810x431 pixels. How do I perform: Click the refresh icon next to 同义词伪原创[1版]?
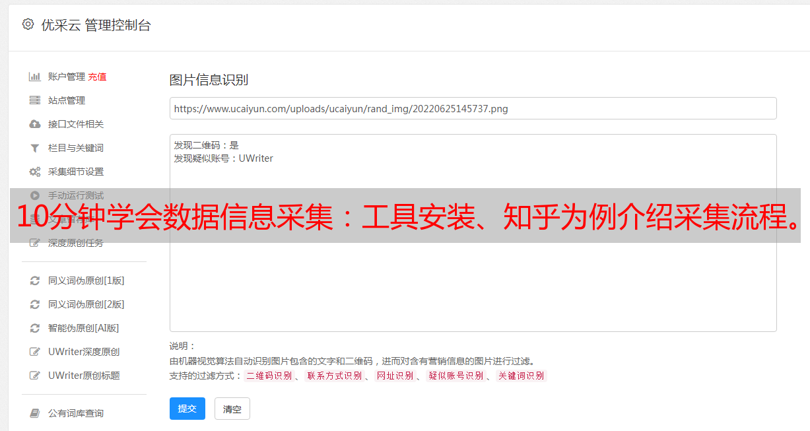click(35, 281)
